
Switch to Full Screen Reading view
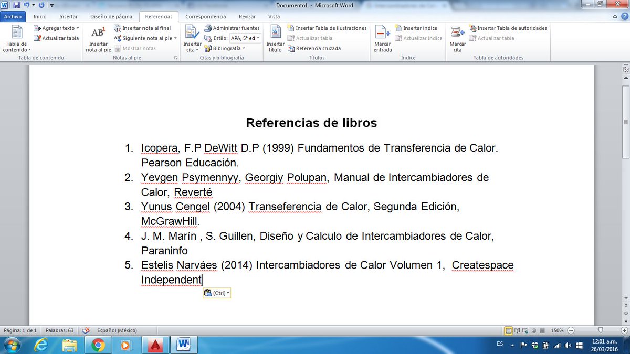pos(517,330)
